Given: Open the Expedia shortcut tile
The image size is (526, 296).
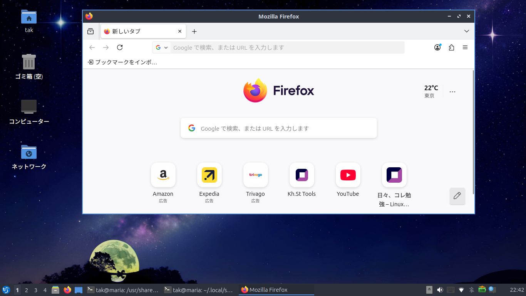Looking at the screenshot, I should click(x=209, y=175).
